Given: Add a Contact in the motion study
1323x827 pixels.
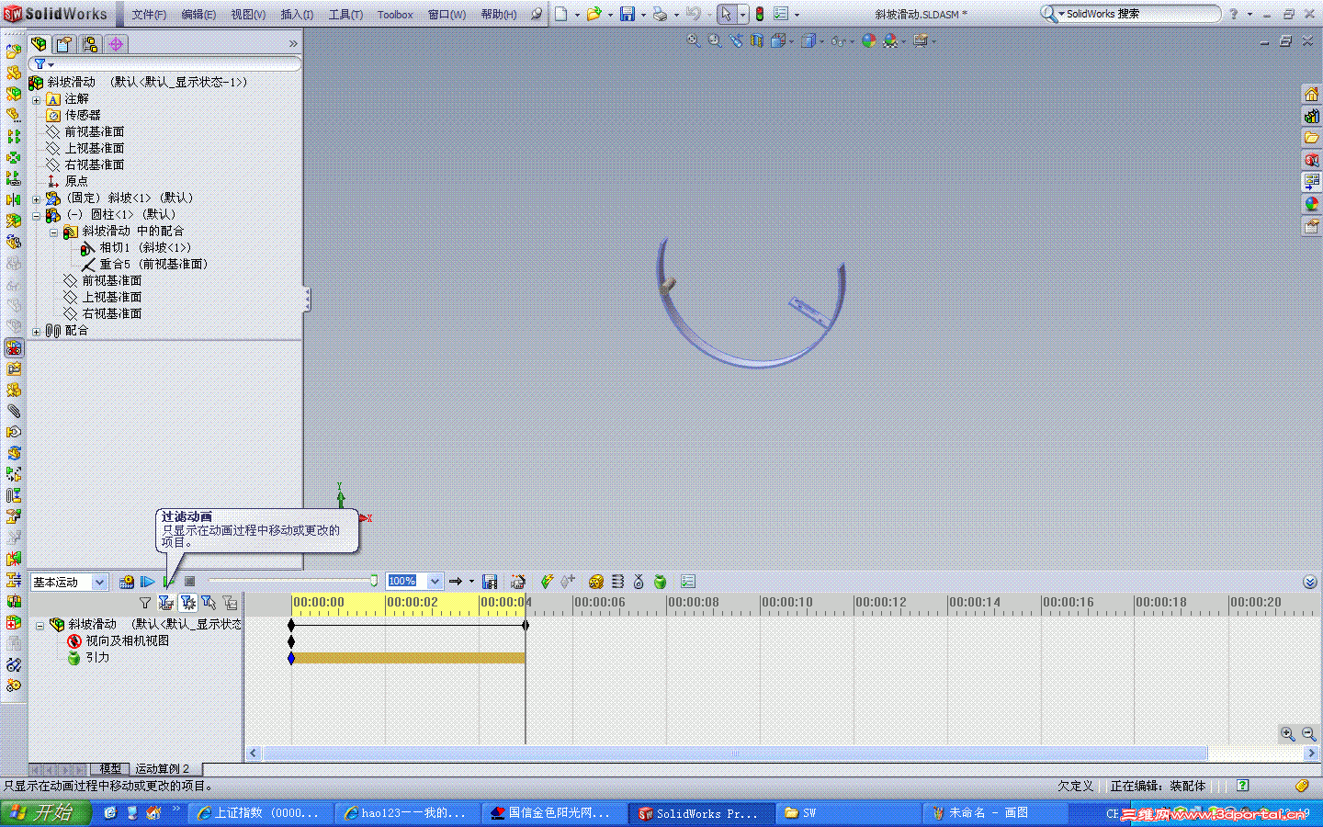Looking at the screenshot, I should [639, 582].
